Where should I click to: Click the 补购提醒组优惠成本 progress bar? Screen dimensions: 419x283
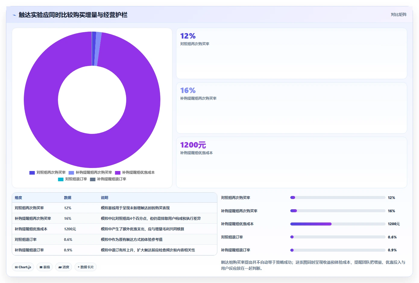[338, 224]
